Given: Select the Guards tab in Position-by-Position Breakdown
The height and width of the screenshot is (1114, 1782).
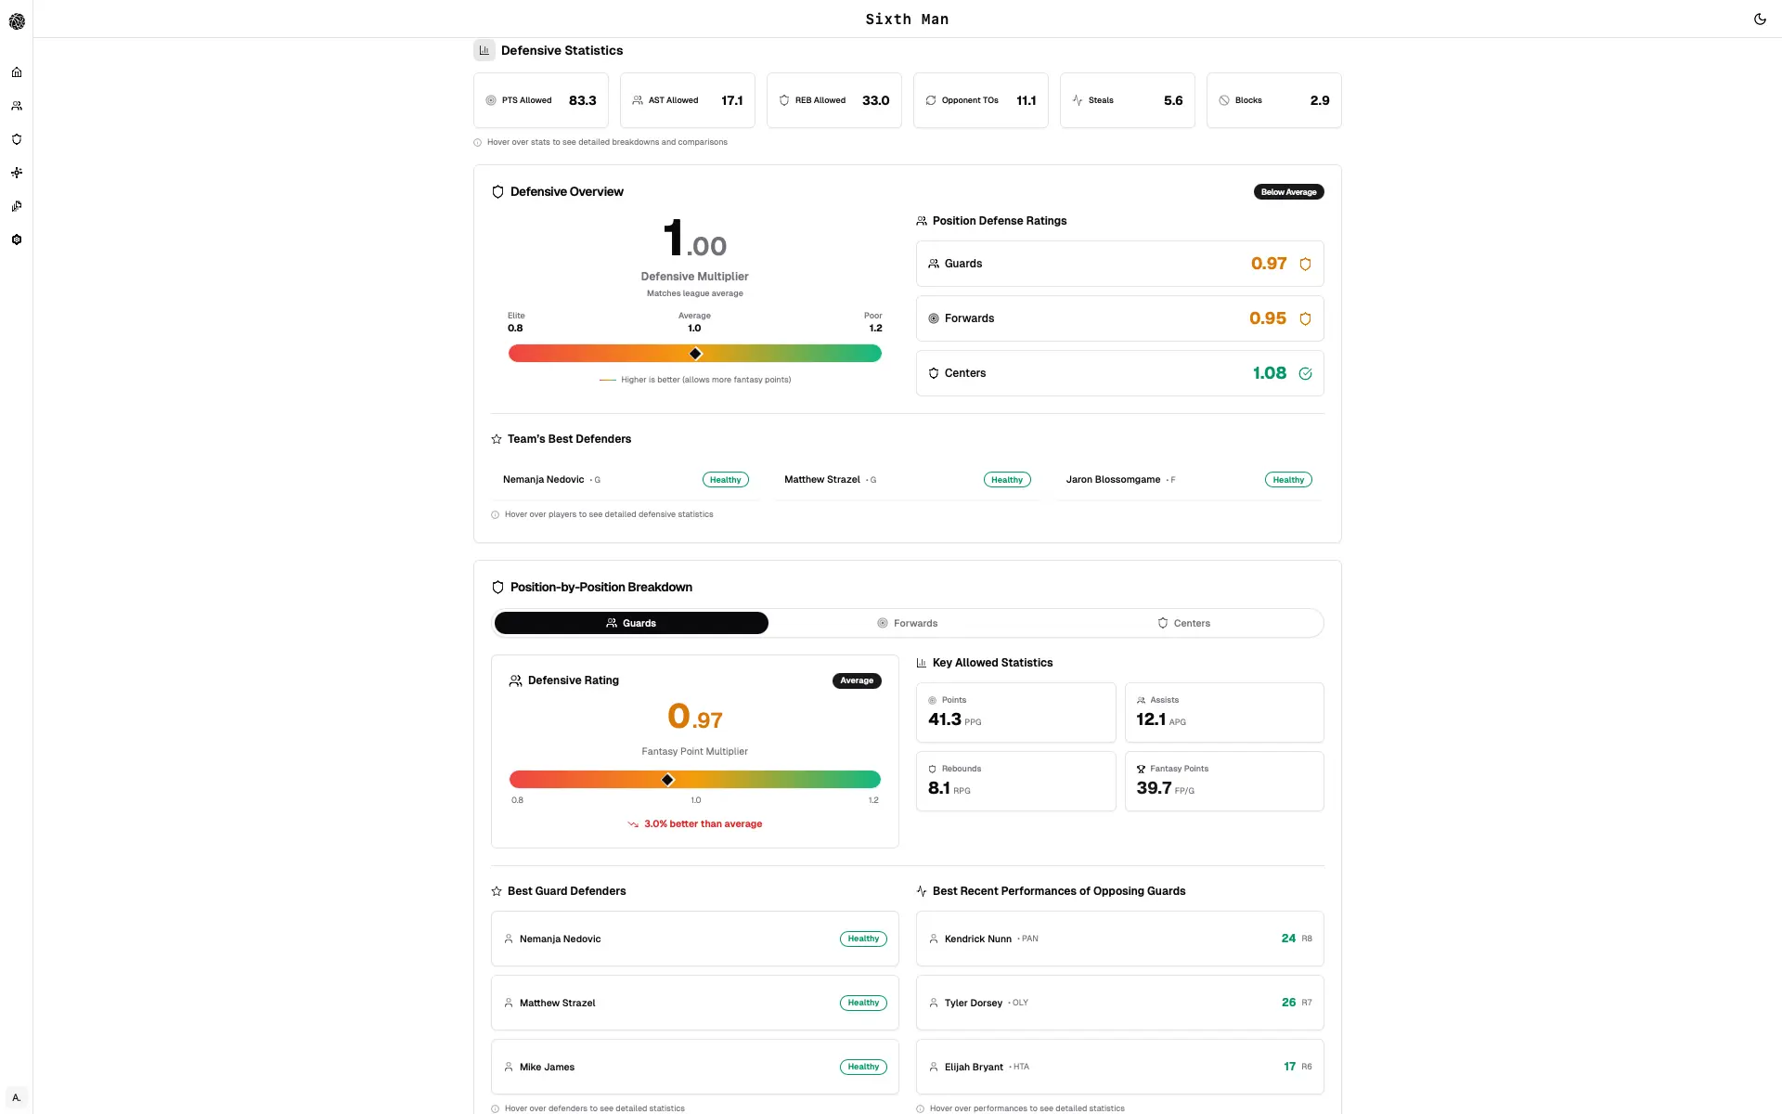Looking at the screenshot, I should [x=631, y=623].
